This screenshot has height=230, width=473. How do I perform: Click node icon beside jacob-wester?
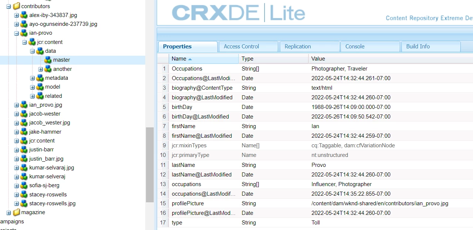coord(24,114)
